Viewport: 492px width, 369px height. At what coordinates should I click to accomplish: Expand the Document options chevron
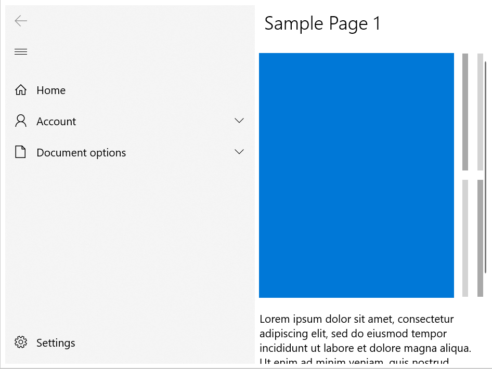click(x=239, y=152)
